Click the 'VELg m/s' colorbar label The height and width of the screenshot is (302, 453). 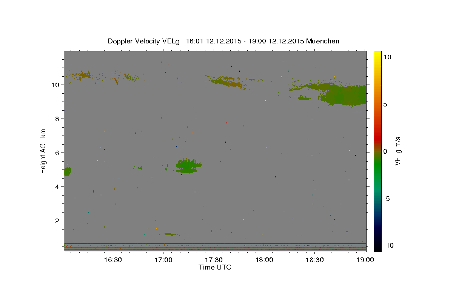click(x=398, y=151)
